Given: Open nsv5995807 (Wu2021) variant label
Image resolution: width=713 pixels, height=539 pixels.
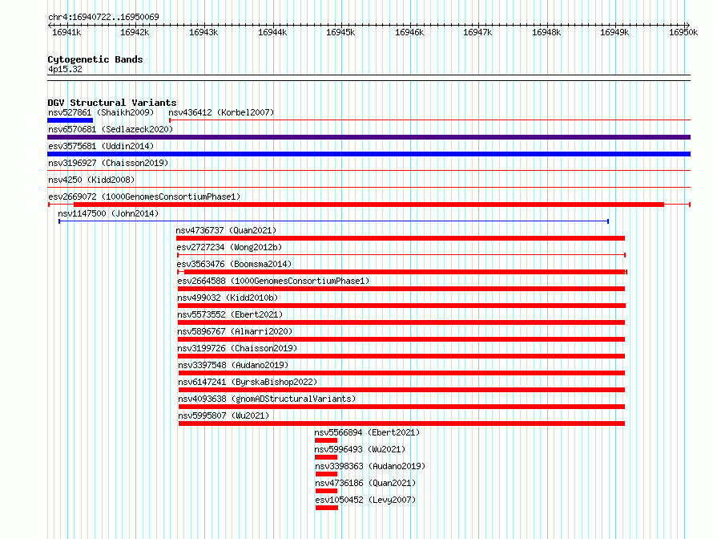Looking at the screenshot, I should coord(224,415).
